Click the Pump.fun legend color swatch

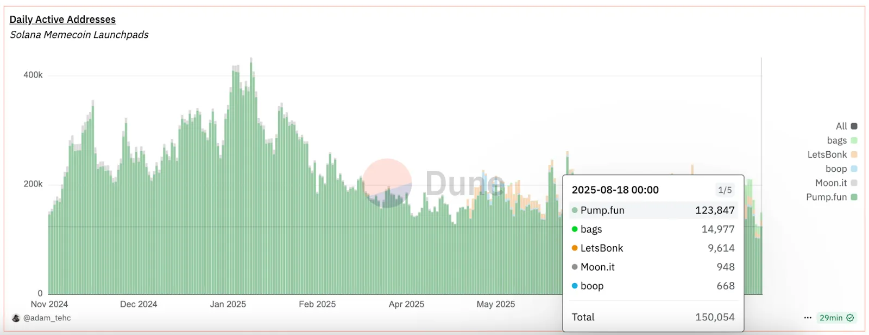(854, 197)
